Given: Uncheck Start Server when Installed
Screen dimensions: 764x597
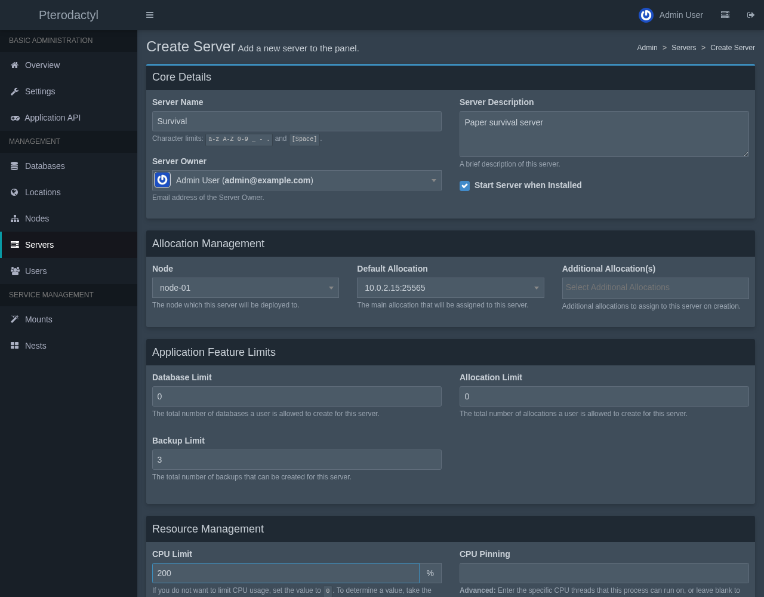Looking at the screenshot, I should pos(464,186).
